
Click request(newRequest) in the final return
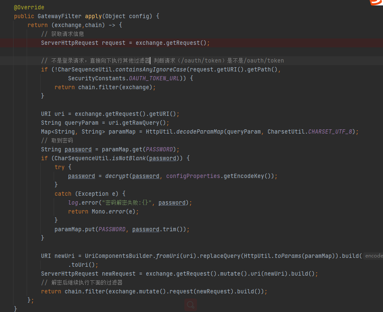201,292
